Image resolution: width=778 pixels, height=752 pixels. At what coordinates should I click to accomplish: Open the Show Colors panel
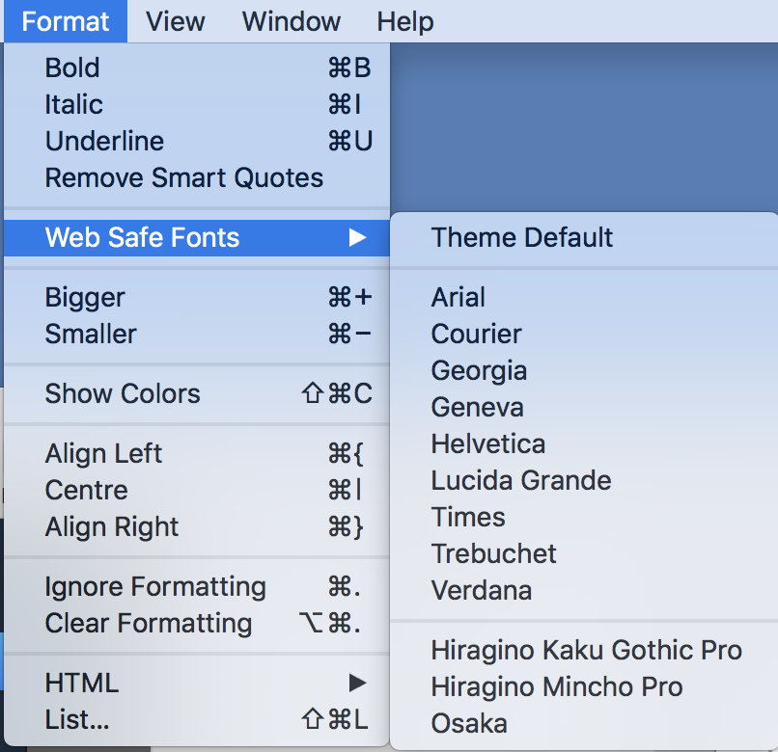pos(197,393)
